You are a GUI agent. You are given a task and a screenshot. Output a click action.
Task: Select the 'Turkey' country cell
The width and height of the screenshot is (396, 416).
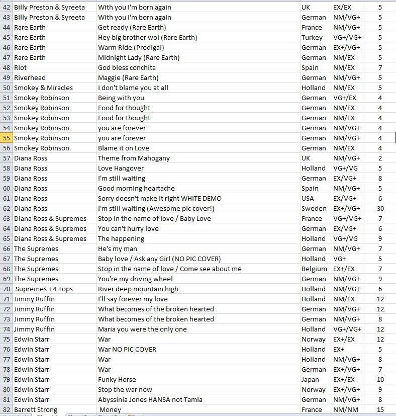click(316, 37)
